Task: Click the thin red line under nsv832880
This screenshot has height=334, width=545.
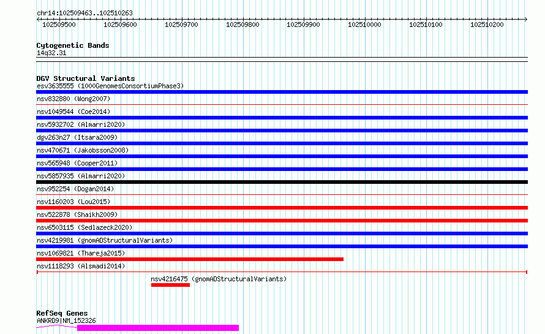Action: (282, 104)
